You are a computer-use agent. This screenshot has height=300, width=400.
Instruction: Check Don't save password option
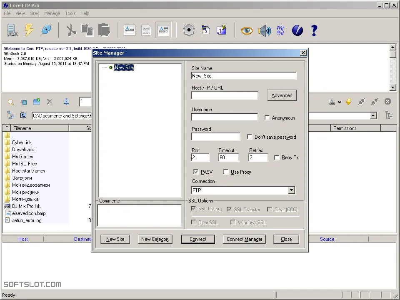250,137
